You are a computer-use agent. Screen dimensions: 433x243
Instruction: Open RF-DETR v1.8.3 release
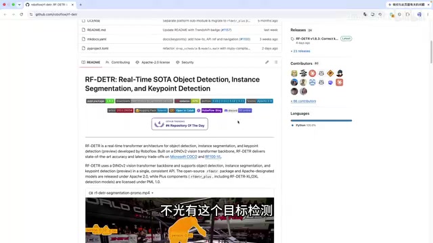point(317,38)
